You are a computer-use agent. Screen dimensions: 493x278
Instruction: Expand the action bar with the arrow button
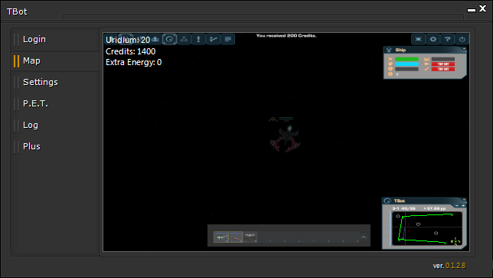pos(364,237)
